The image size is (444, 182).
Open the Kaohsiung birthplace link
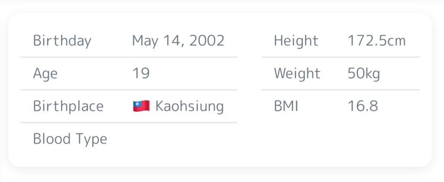pyautogui.click(x=189, y=106)
